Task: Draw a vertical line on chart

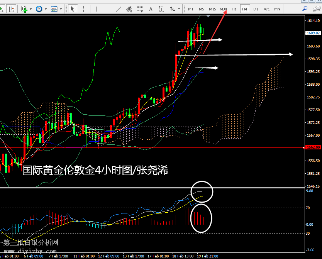Action: 97,9
